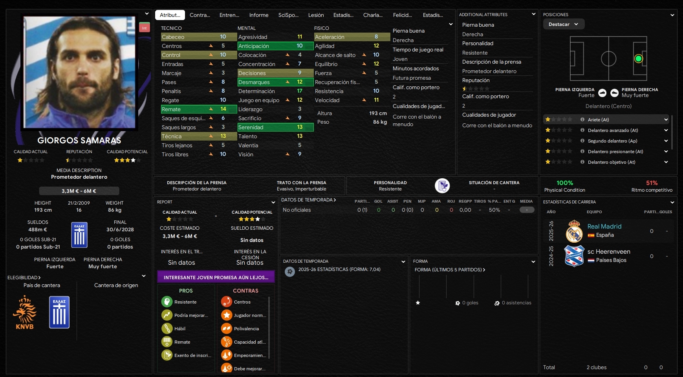The image size is (683, 377).
Task: Click the assists icon in the Forma panel
Action: pos(497,303)
